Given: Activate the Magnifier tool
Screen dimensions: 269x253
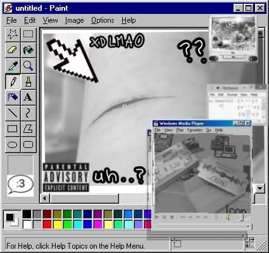Looking at the screenshot, I should pos(28,66).
